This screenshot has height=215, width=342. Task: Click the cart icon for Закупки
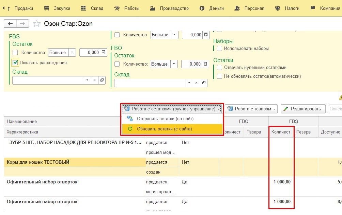tap(46, 8)
